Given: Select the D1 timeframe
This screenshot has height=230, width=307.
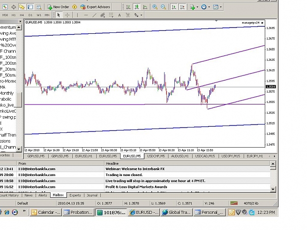Looking at the screenshot, I should point(30,15).
